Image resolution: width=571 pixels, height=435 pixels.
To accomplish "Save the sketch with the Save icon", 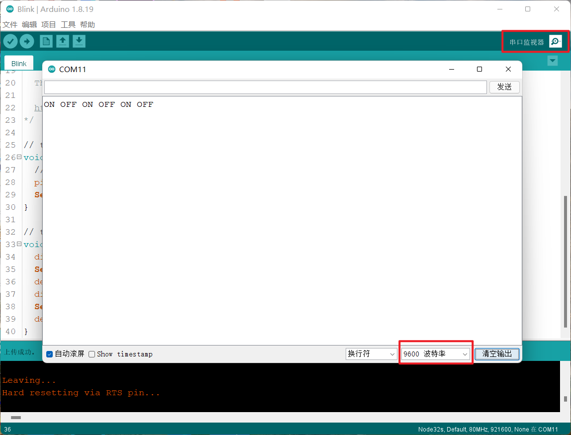I will pyautogui.click(x=79, y=41).
